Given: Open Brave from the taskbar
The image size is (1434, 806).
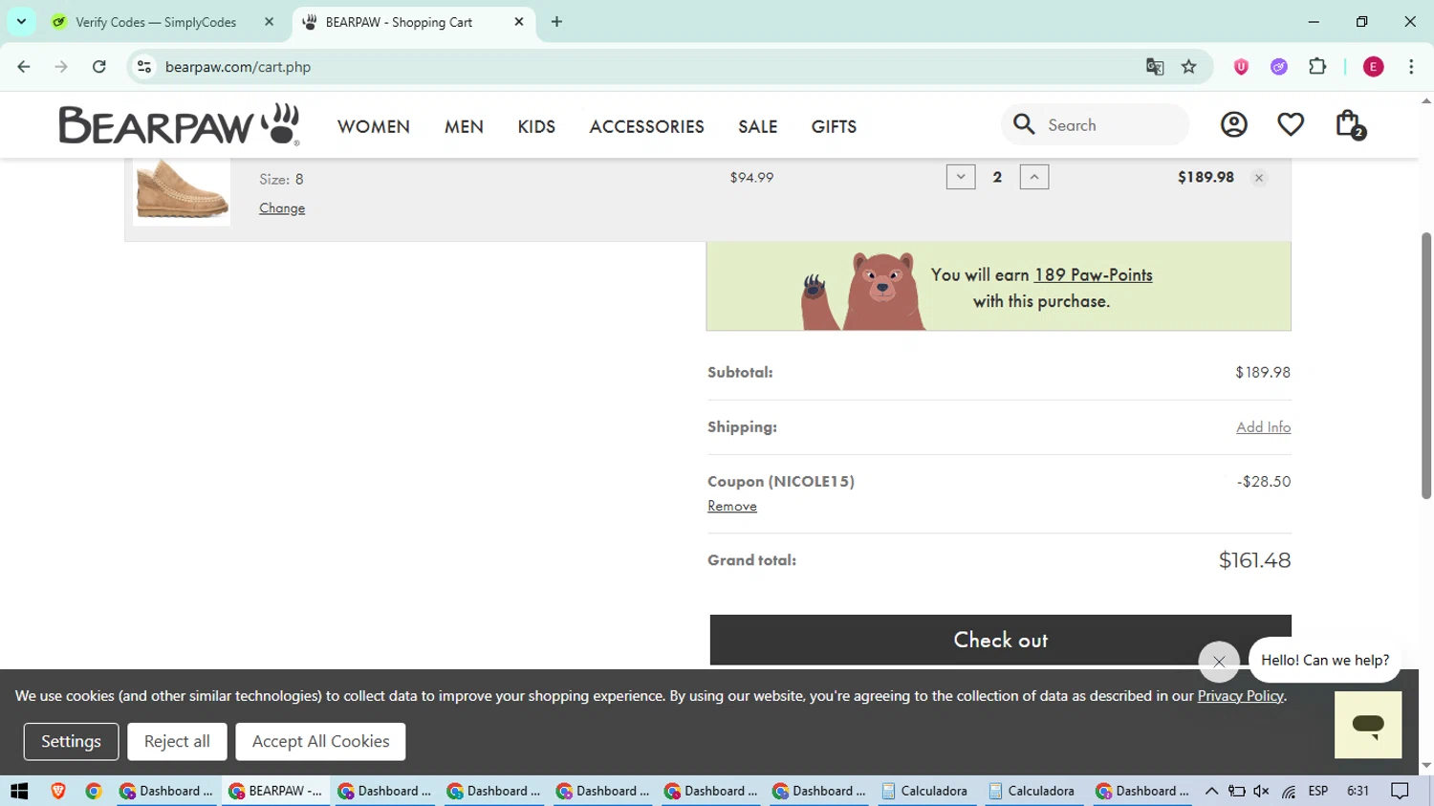Looking at the screenshot, I should 58,791.
